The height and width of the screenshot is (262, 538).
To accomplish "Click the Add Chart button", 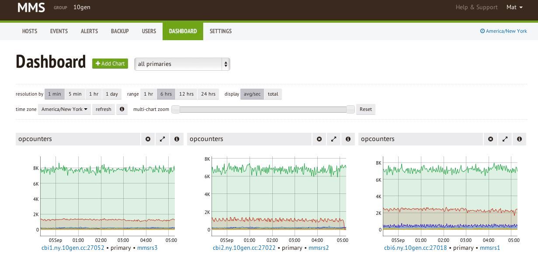I will coord(110,63).
